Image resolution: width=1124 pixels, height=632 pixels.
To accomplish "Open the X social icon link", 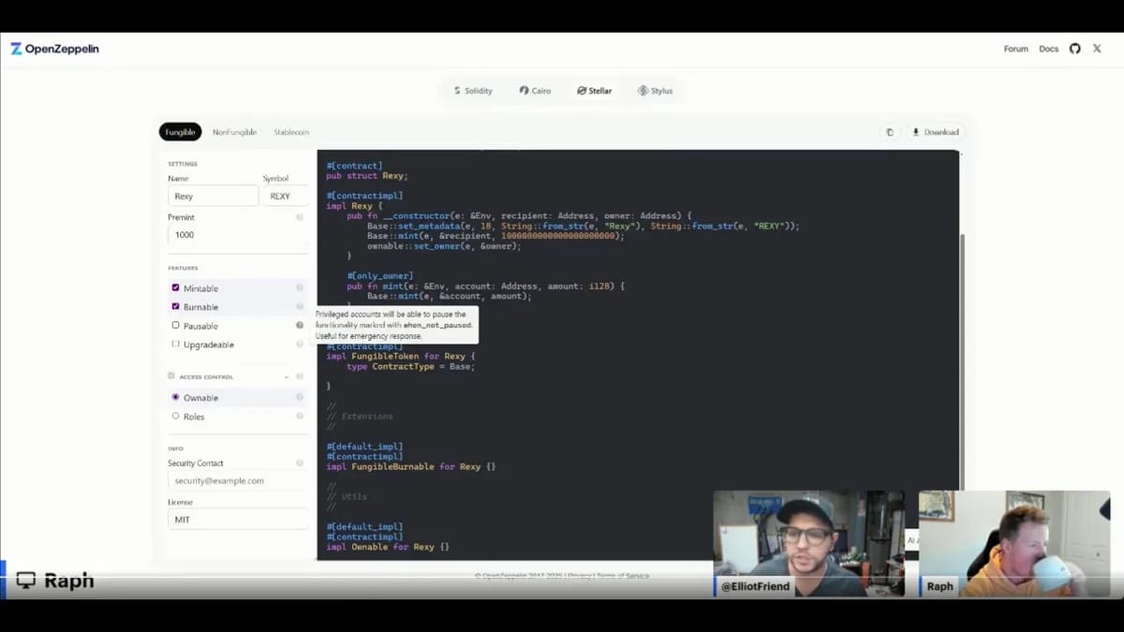I will (1097, 49).
